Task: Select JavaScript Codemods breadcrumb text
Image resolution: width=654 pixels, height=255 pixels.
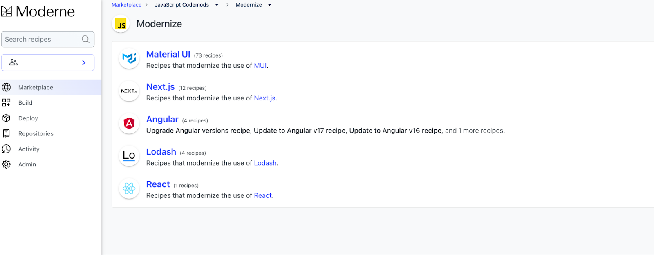Action: (181, 5)
